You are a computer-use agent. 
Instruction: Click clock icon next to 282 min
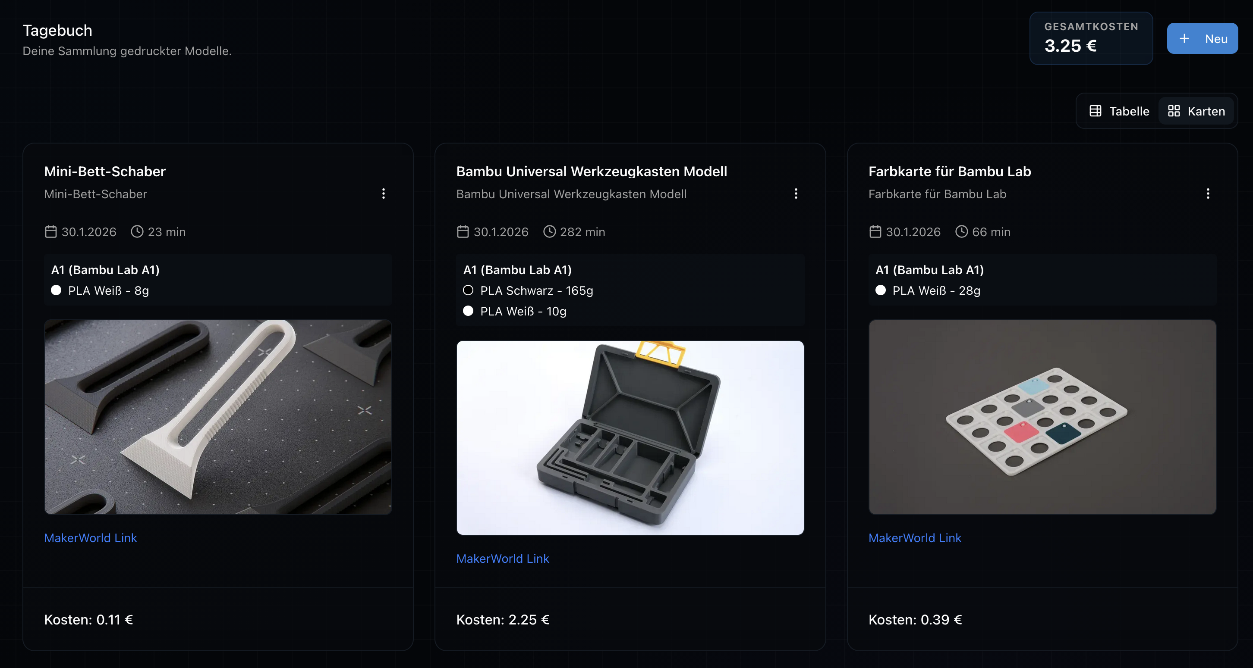click(x=549, y=232)
